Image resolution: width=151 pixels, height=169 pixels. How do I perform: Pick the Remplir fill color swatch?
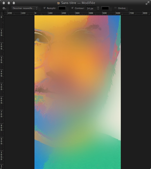pos(62,8)
